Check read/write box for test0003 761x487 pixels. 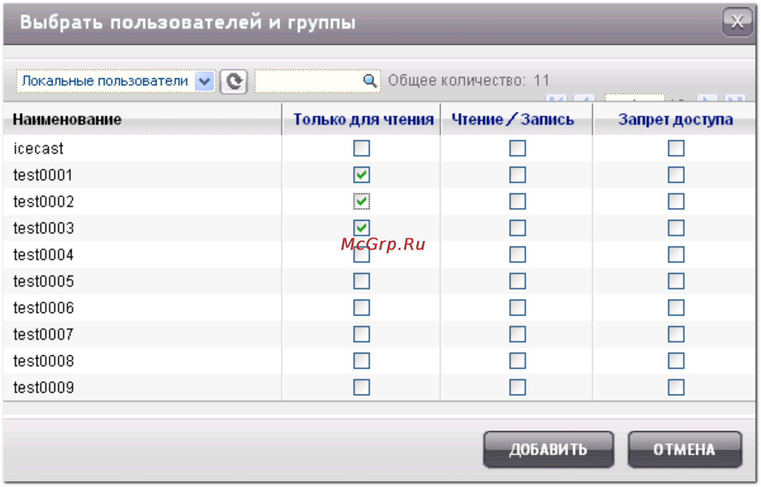pyautogui.click(x=518, y=228)
